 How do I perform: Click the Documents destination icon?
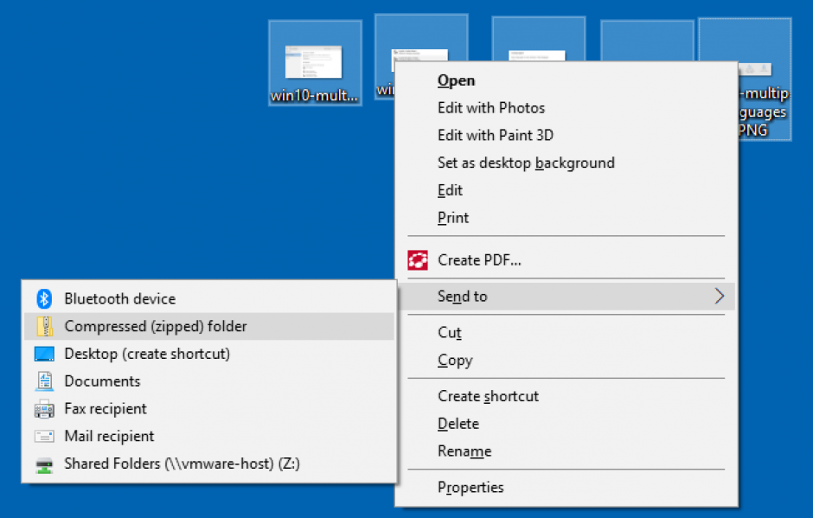pos(46,381)
